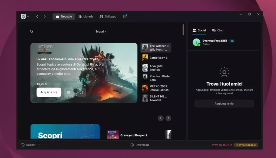Close the Epic Games launcher window

pos(258,15)
